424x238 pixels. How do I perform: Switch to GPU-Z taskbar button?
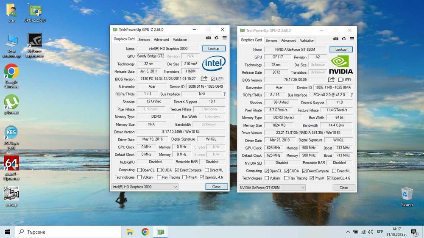point(161,232)
